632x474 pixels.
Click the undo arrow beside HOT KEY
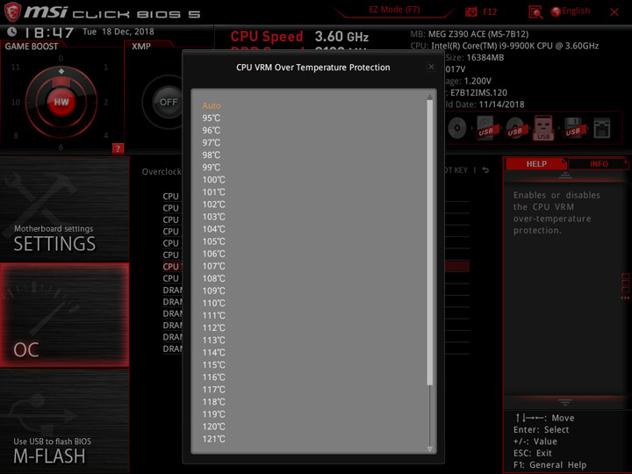pyautogui.click(x=485, y=170)
